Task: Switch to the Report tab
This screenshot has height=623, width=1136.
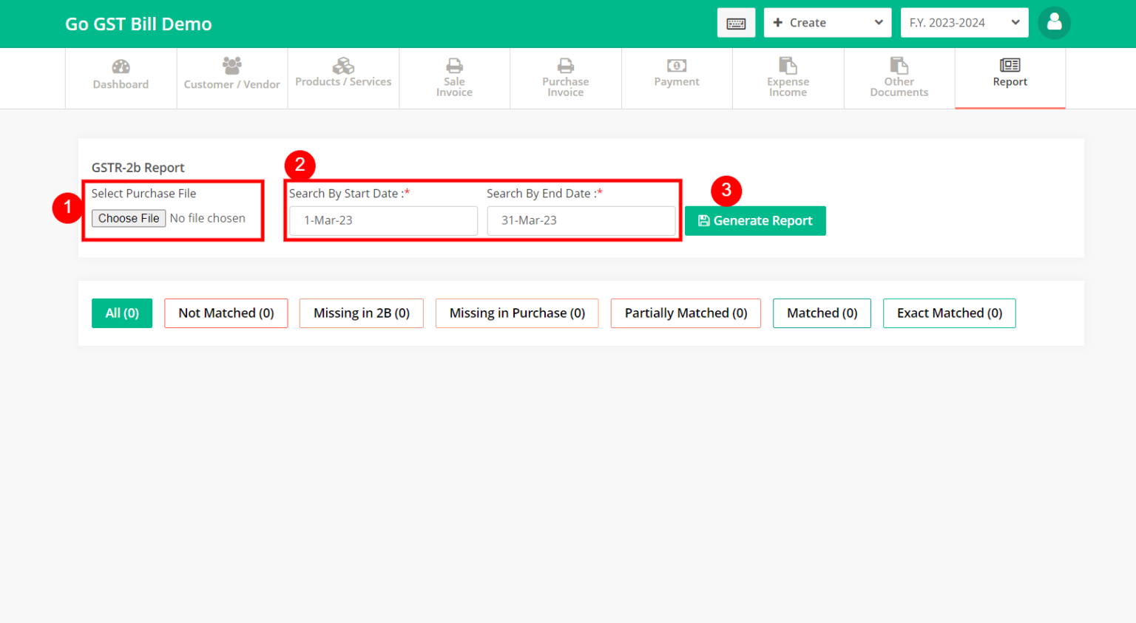Action: [1010, 78]
